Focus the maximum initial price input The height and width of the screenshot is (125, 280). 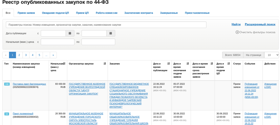pos(98,42)
